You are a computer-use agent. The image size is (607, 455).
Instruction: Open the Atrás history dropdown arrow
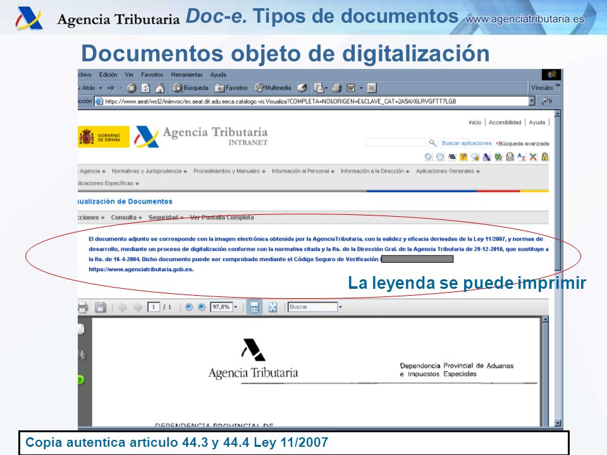(101, 88)
